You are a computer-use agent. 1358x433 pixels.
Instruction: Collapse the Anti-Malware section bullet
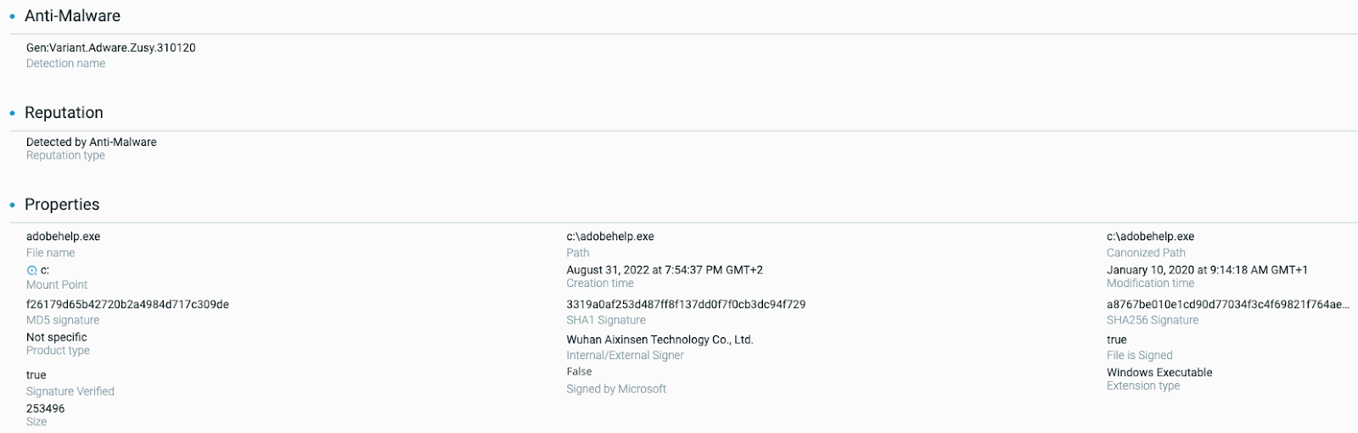[12, 17]
